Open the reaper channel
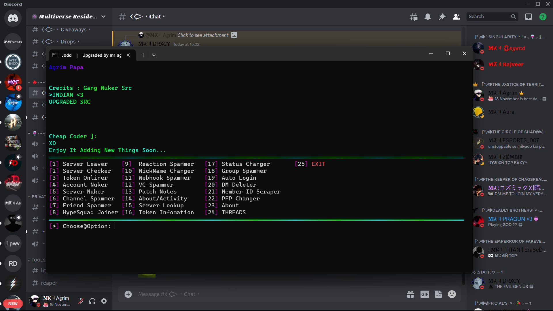Viewport: 553px width, 311px height. [x=49, y=283]
